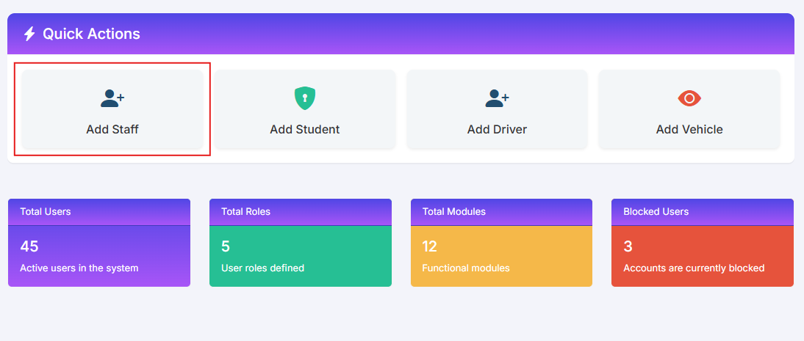Open the Add Student quick action
The image size is (804, 341).
click(304, 109)
